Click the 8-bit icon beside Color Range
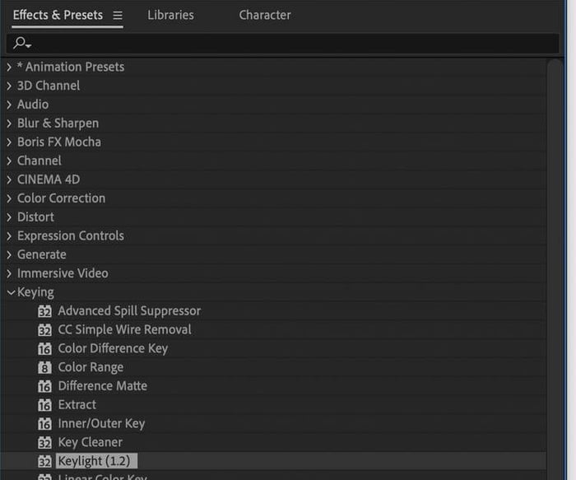Viewport: 576px width, 480px height. pos(44,367)
